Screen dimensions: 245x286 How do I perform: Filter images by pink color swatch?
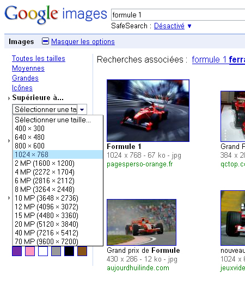30,251
